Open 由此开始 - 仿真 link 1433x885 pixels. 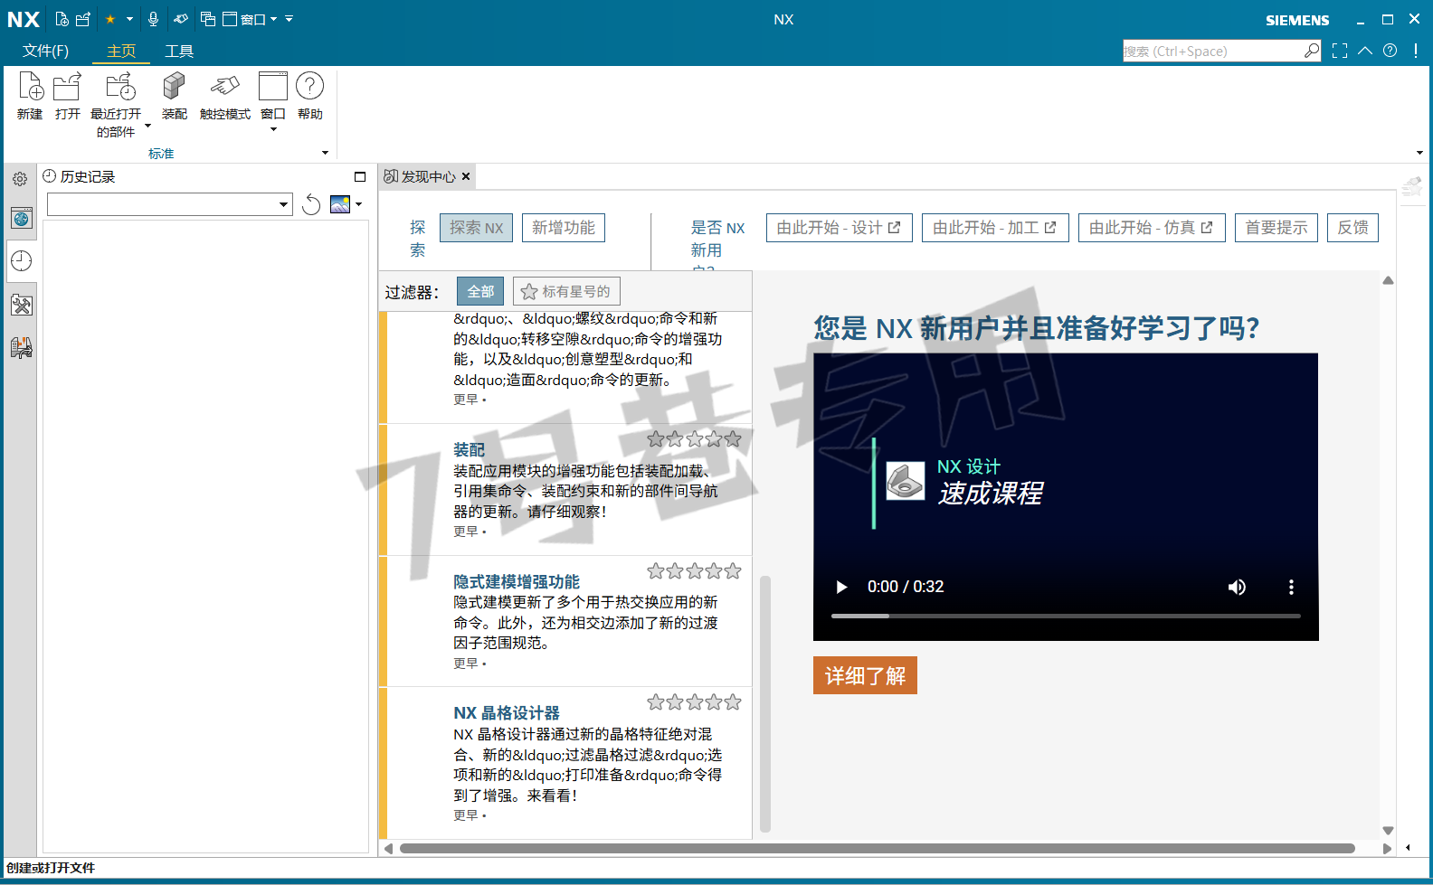(x=1152, y=228)
